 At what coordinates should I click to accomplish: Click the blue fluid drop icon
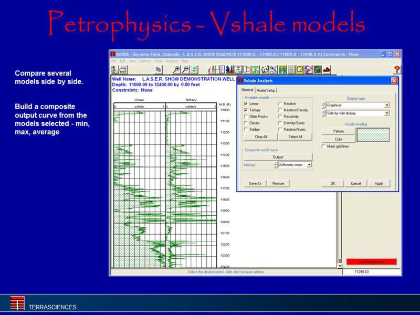pos(229,70)
